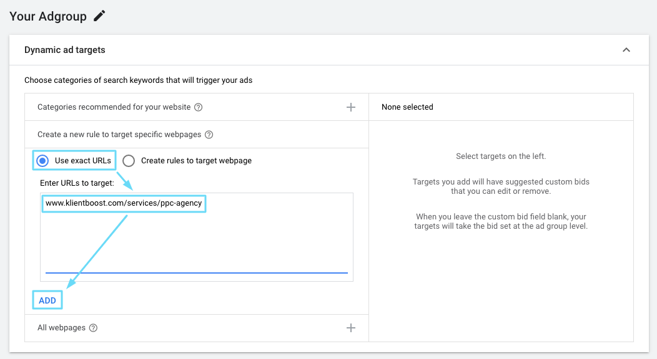Select the Create rules to target webpage option
This screenshot has height=359, width=657.
129,161
